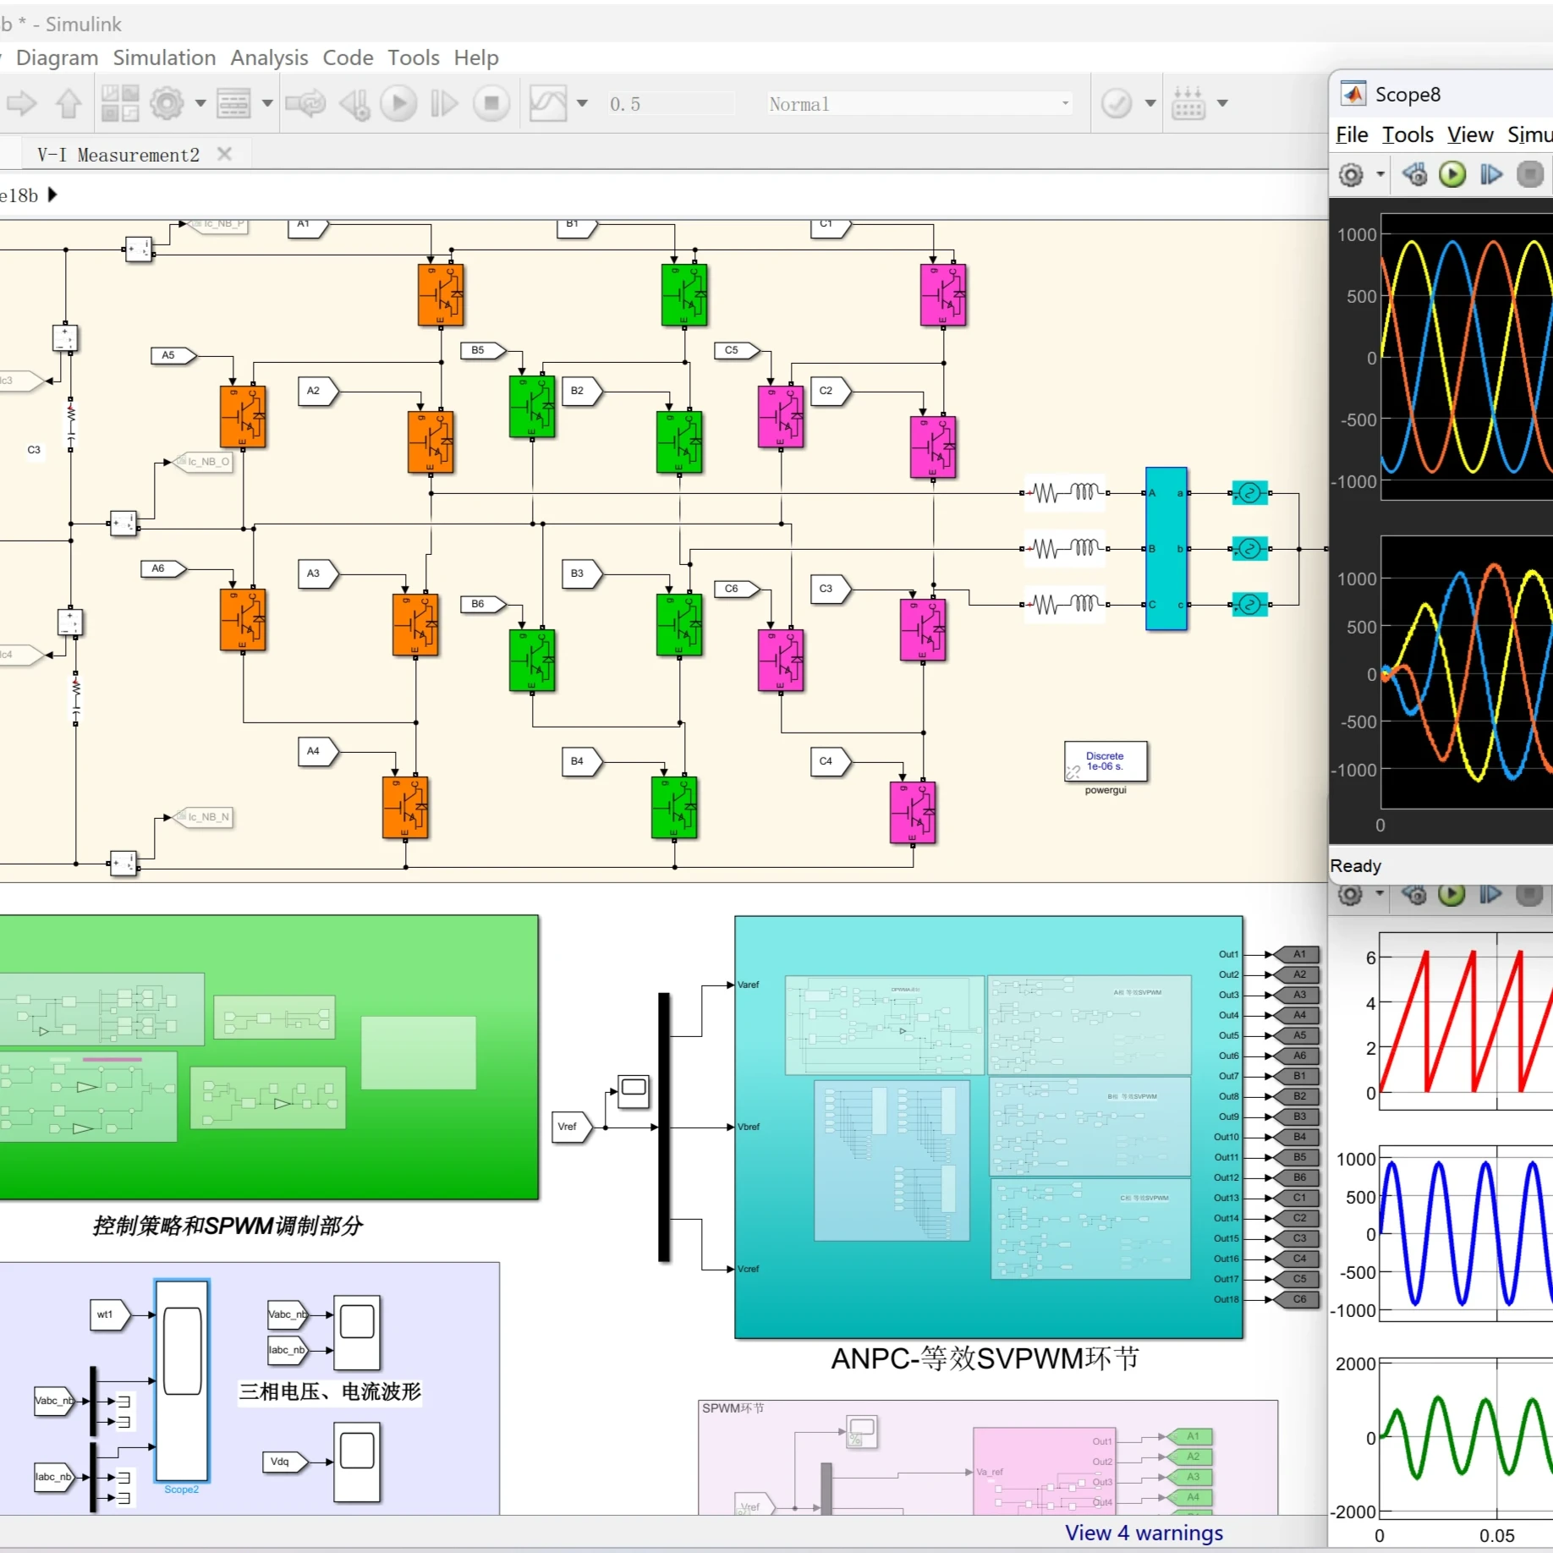Expand the simulation mode Normal dropdown
This screenshot has width=1553, height=1553.
[x=919, y=104]
